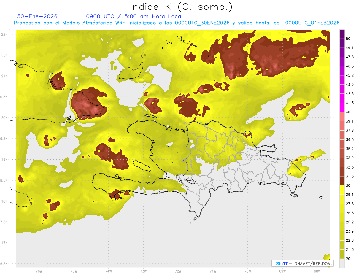Click the '35.2' colorbar value
The image size is (356, 275).
tap(350, 149)
